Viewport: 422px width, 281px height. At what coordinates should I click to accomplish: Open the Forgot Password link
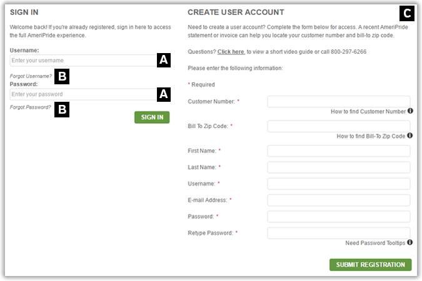(30, 107)
